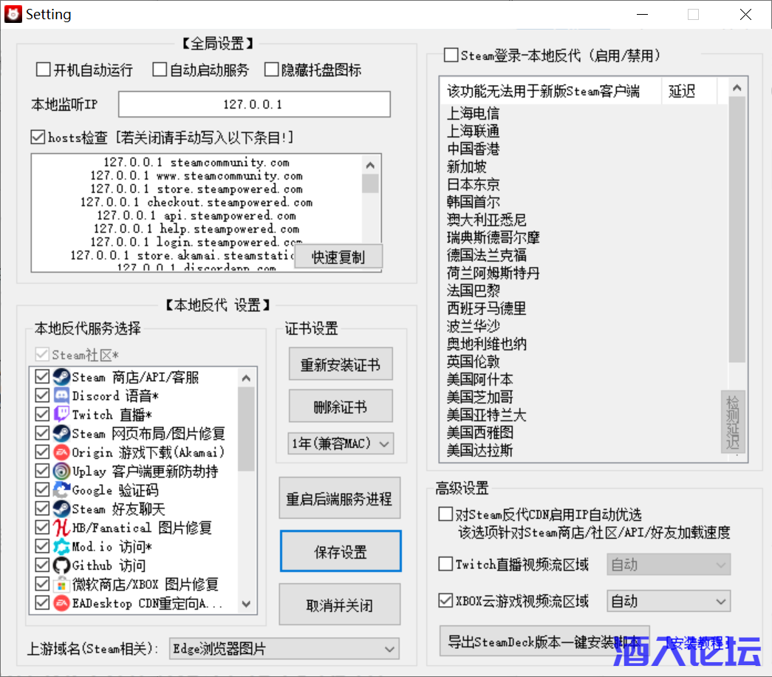772x677 pixels.
Task: Uncheck Github 访问 service checkbox
Action: click(42, 565)
